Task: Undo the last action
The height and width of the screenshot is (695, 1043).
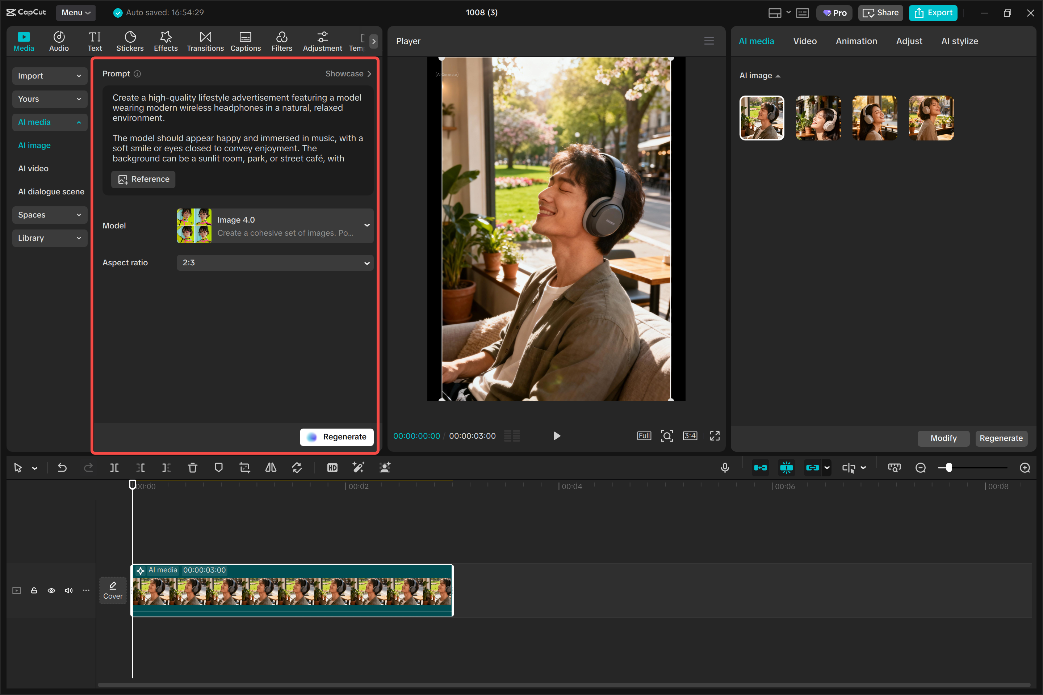Action: tap(62, 468)
